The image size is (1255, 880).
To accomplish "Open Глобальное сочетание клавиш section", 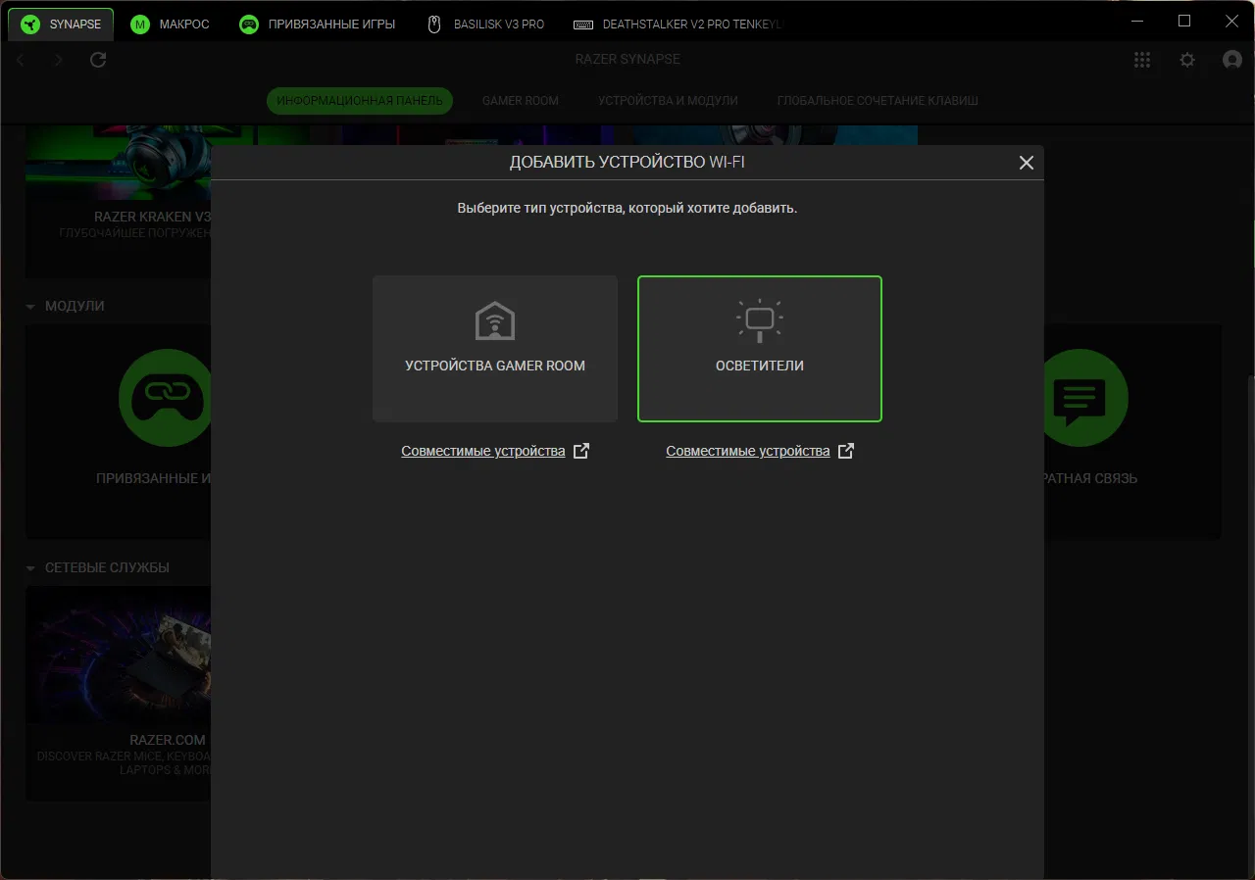I will pyautogui.click(x=878, y=100).
